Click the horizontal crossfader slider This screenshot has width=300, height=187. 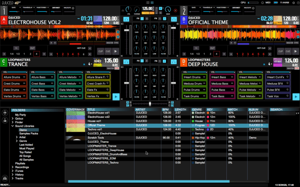click(x=150, y=103)
